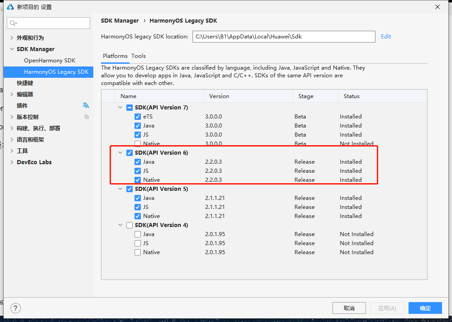Collapse SDK(API Version 7) group

tap(120, 107)
